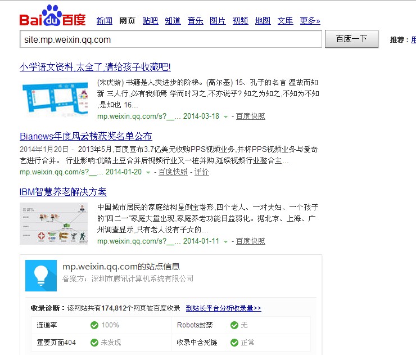
Task: Click green check icon beside 连通率
Action: click(x=94, y=325)
